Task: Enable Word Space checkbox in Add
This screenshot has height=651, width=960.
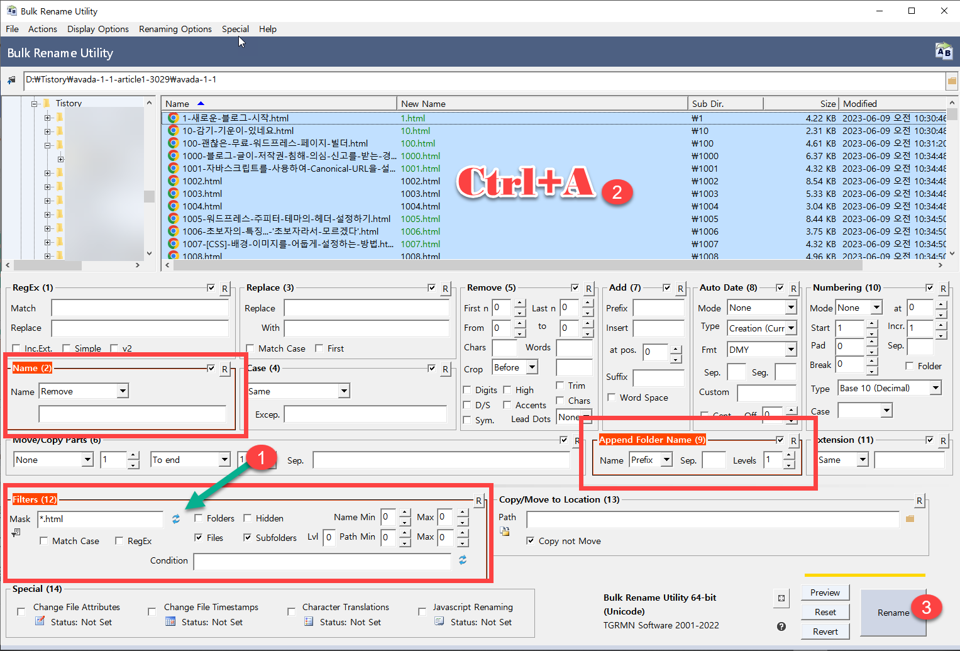Action: pyautogui.click(x=612, y=398)
